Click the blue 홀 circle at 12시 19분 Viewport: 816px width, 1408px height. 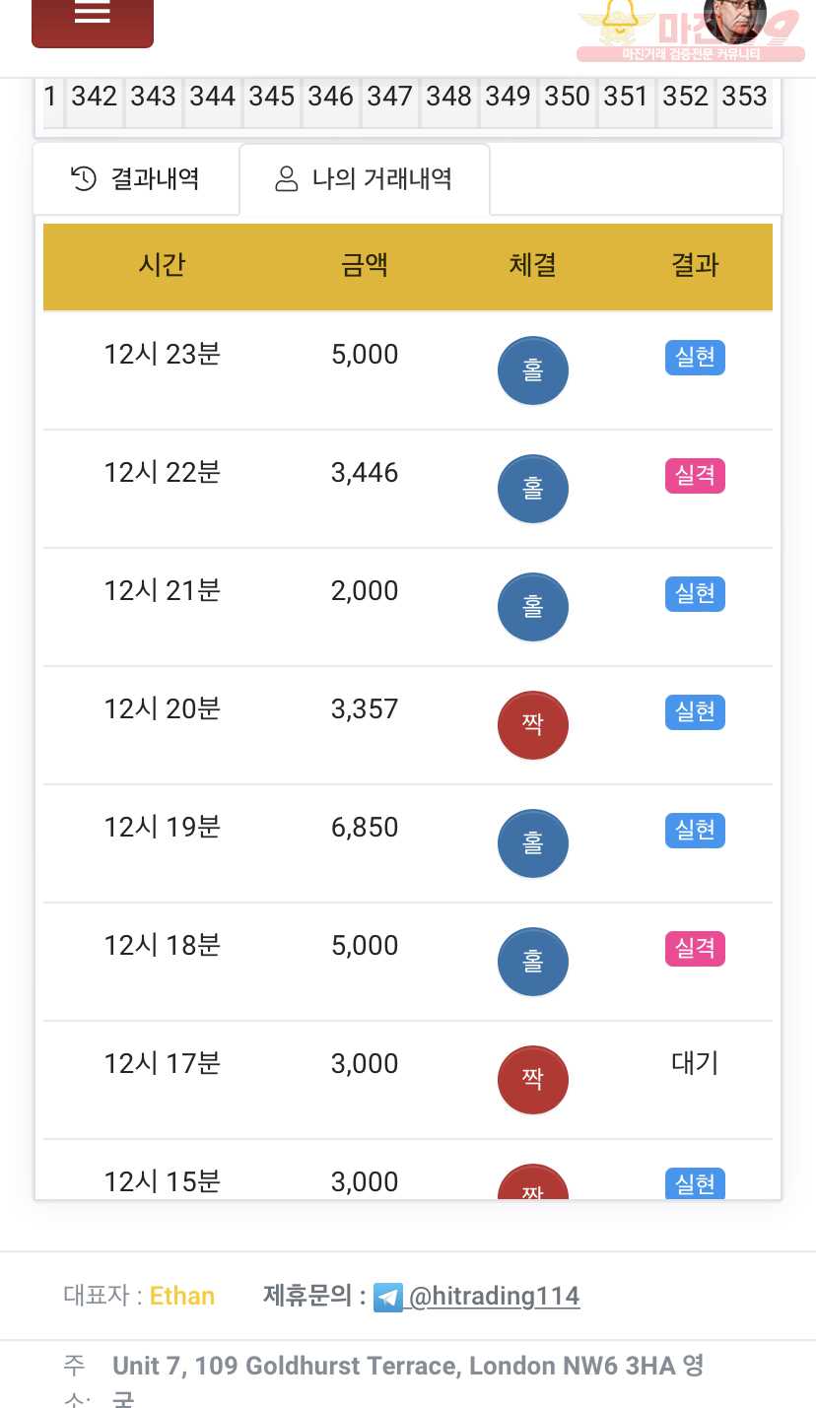click(533, 843)
